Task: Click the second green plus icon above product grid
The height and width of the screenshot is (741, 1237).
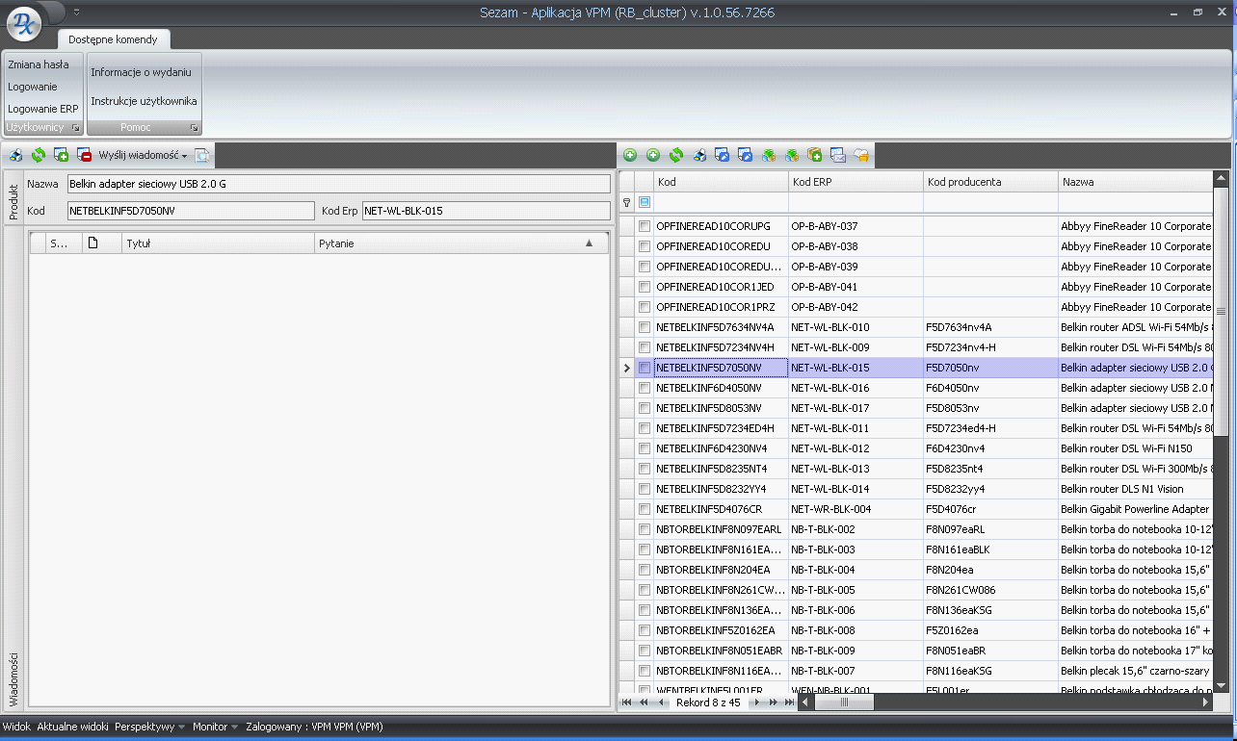Action: click(653, 155)
